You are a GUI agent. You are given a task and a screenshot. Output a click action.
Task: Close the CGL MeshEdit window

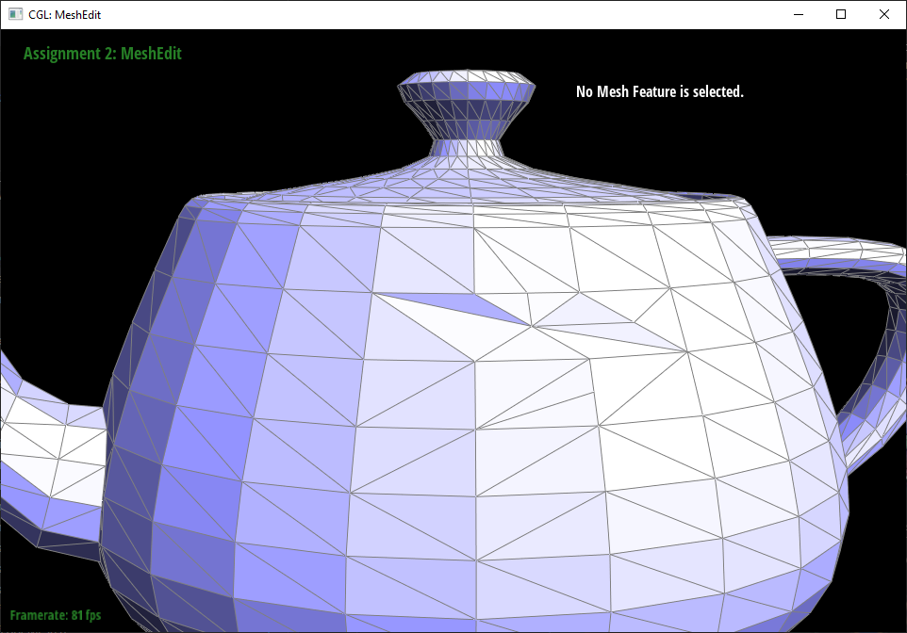[x=884, y=14]
